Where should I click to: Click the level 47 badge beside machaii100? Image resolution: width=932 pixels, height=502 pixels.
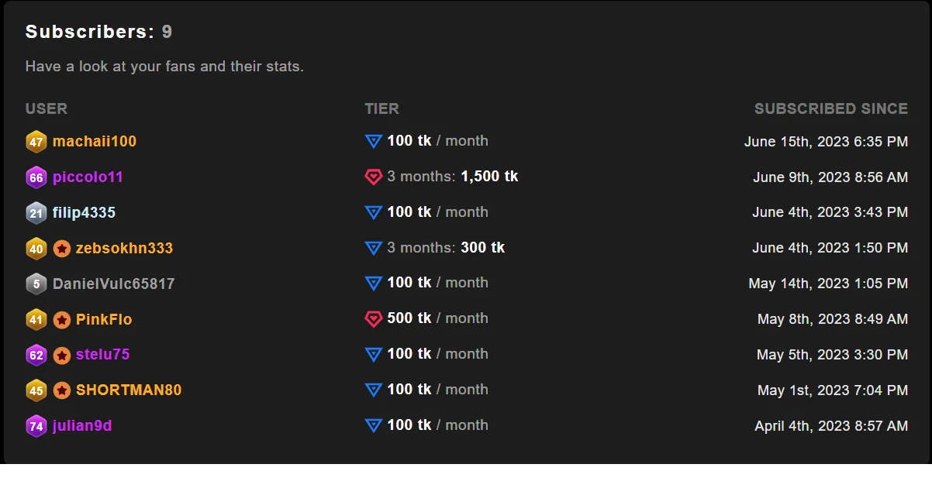point(36,142)
